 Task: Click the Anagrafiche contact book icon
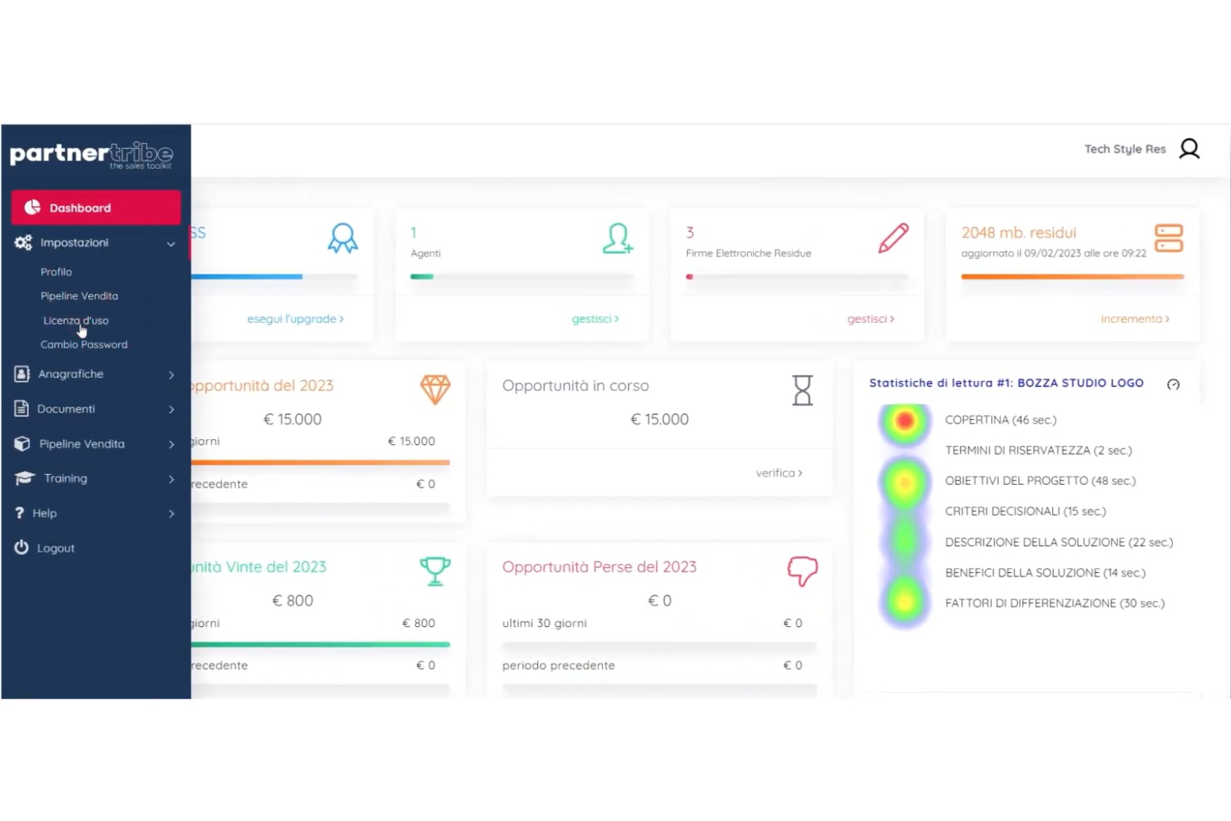point(21,373)
